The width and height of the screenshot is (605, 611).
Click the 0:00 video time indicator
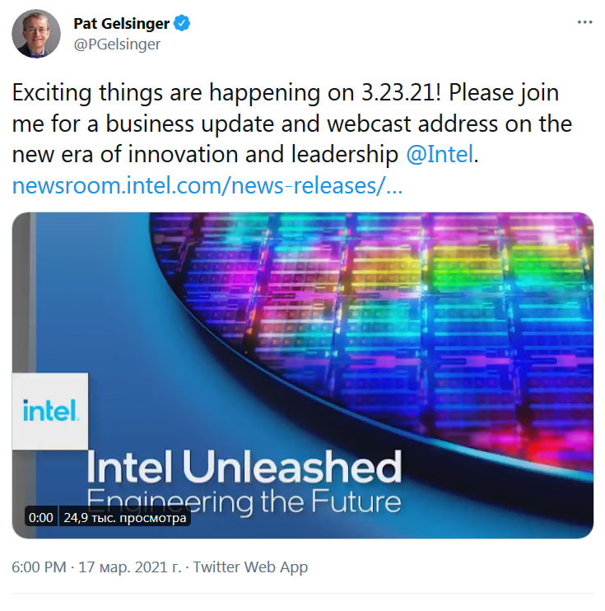pyautogui.click(x=40, y=518)
